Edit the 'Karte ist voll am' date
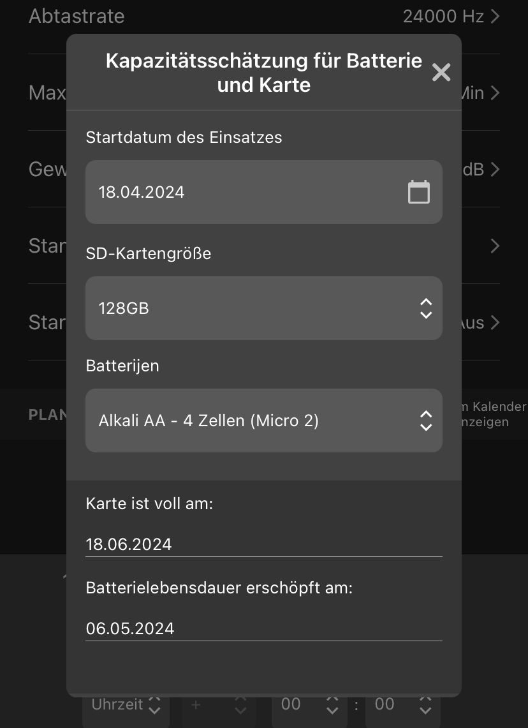 coord(264,544)
